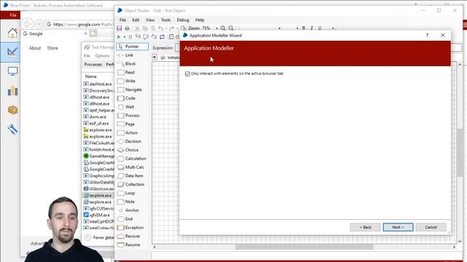Select the Wait stage tool
The image size is (467, 262).
(x=126, y=107)
